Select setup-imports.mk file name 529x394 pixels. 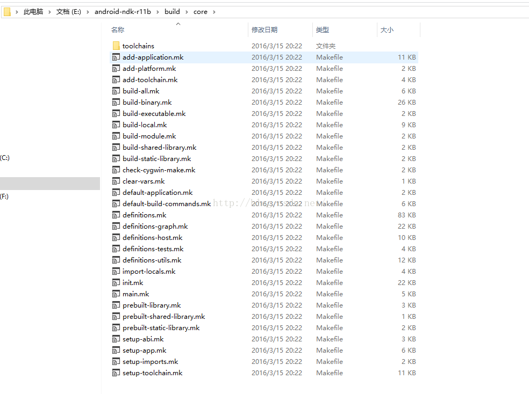(150, 362)
